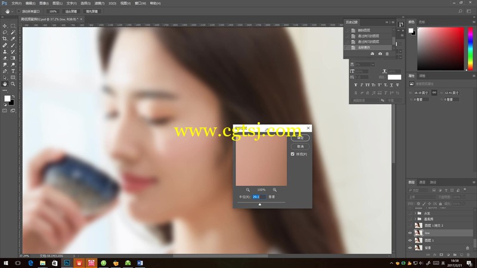Screen dimensions: 477x268
Task: Open History panel options menu
Action: [393, 22]
